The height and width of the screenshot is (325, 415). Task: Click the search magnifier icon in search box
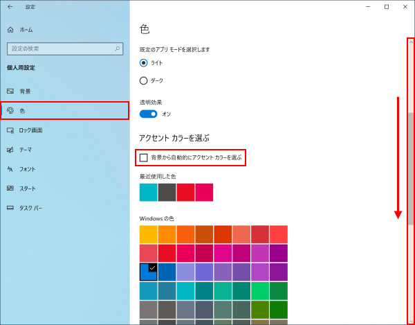tap(116, 49)
